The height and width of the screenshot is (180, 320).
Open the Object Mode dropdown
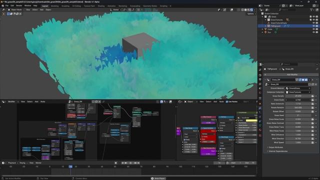click(16, 10)
